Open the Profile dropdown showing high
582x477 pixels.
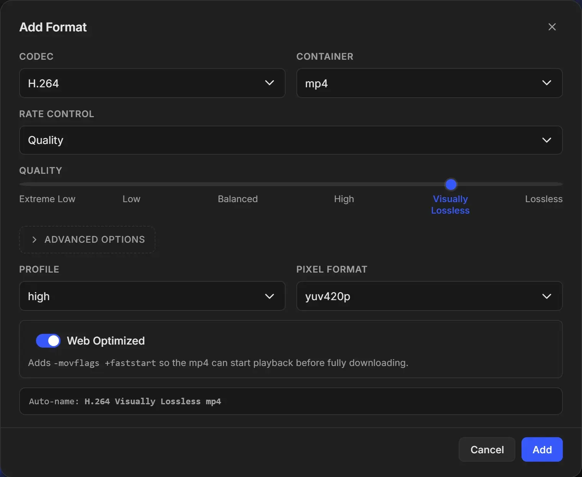click(152, 296)
